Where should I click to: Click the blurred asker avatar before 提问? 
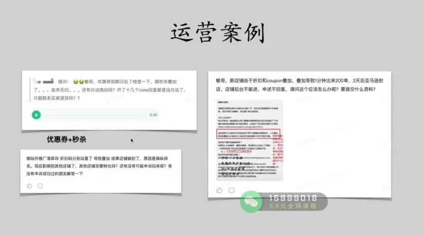43,81
